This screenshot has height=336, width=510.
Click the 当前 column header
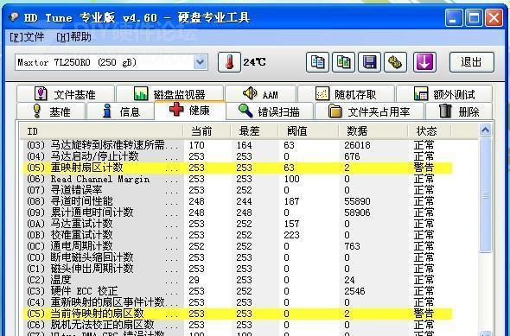(x=207, y=131)
